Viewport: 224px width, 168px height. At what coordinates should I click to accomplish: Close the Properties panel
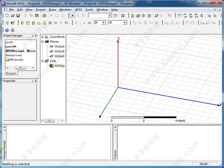click(x=36, y=81)
